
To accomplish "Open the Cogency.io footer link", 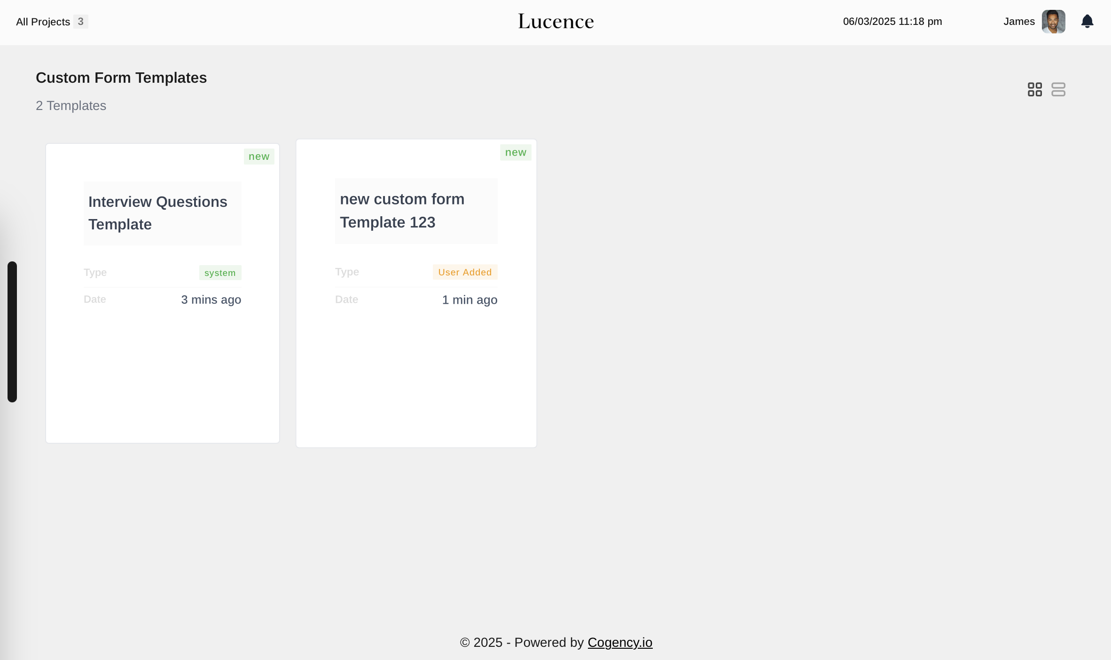I will point(619,642).
